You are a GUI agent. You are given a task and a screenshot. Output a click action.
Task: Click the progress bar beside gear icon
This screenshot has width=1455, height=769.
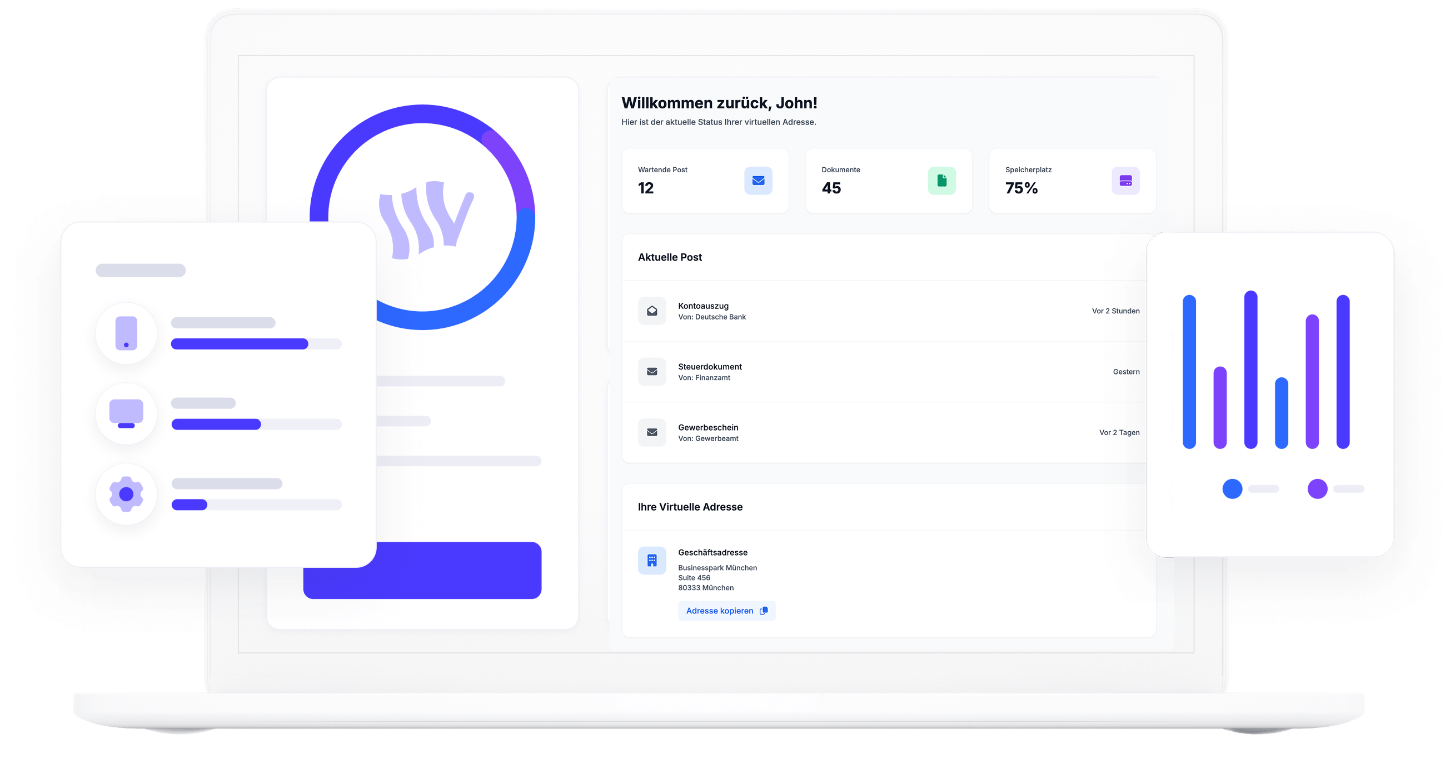(256, 505)
